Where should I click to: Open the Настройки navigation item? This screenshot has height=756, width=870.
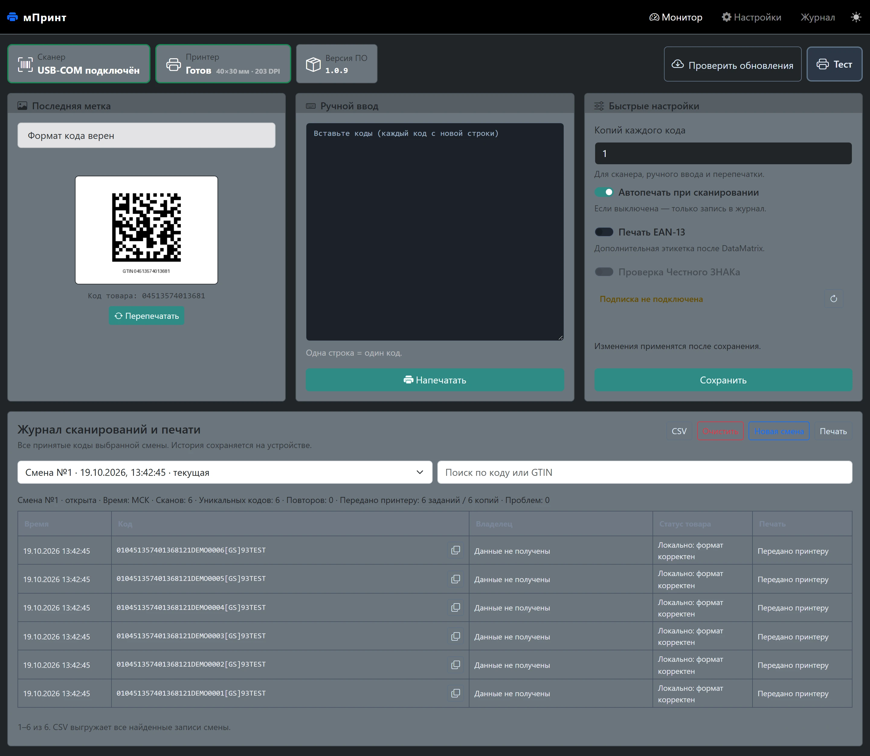pos(751,17)
